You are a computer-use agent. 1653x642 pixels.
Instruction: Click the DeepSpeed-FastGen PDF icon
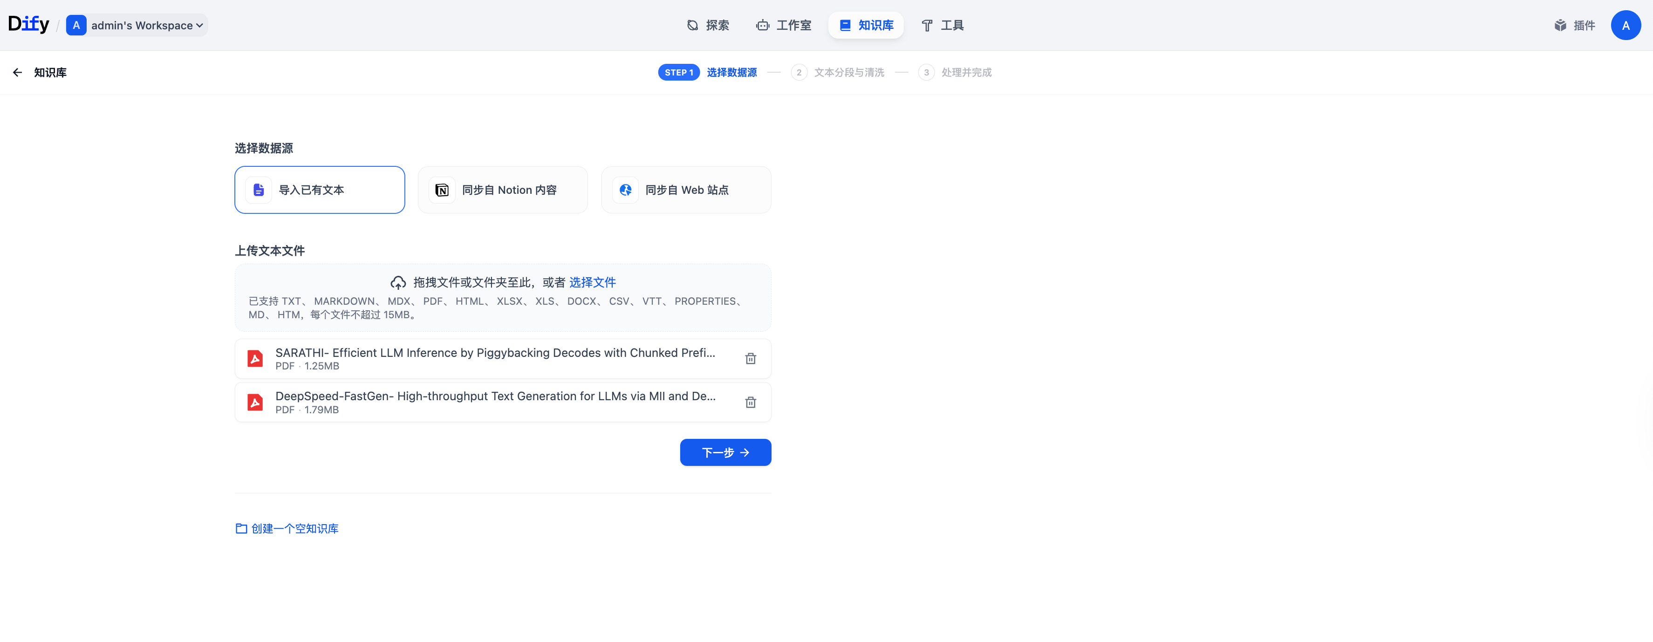point(255,402)
